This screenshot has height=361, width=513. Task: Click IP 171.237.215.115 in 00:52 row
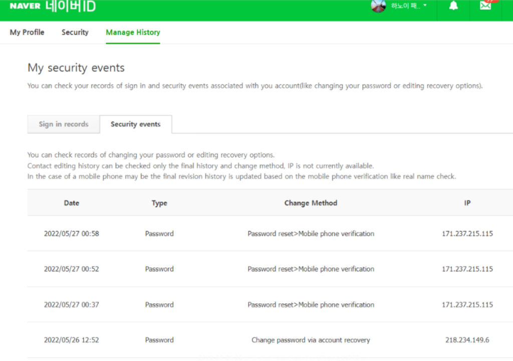pos(467,269)
